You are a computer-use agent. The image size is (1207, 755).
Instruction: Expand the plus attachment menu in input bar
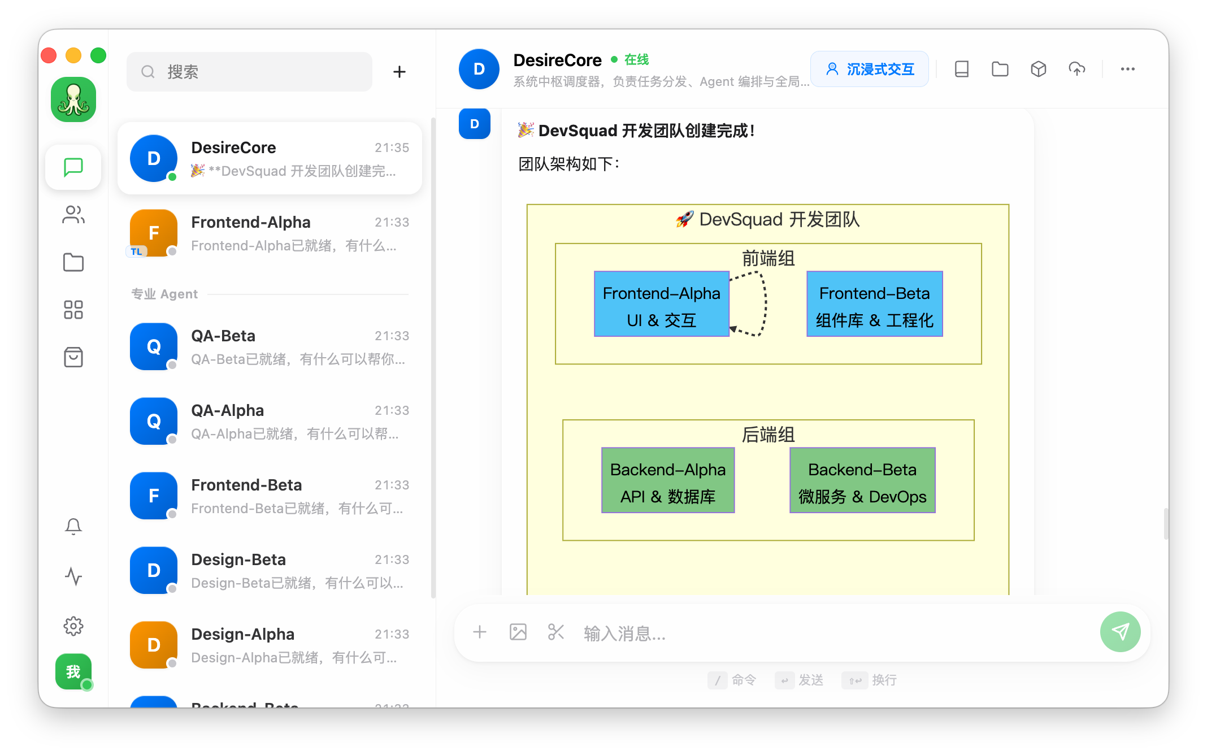point(480,632)
